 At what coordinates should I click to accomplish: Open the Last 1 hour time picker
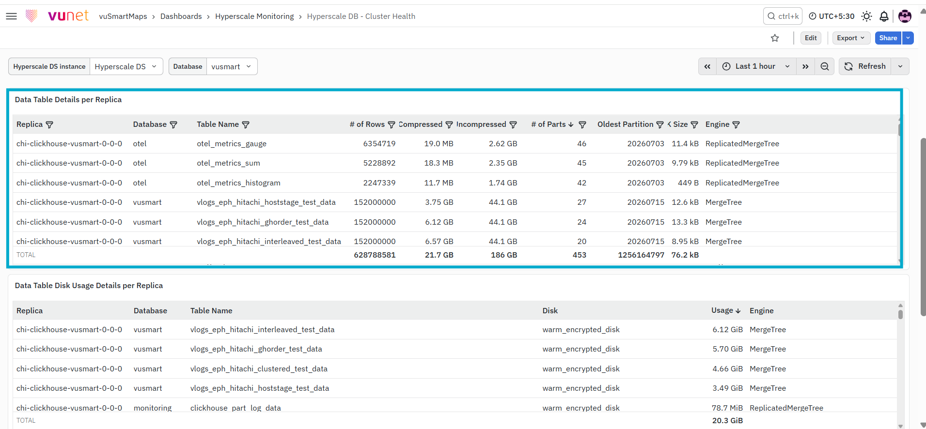tap(755, 66)
